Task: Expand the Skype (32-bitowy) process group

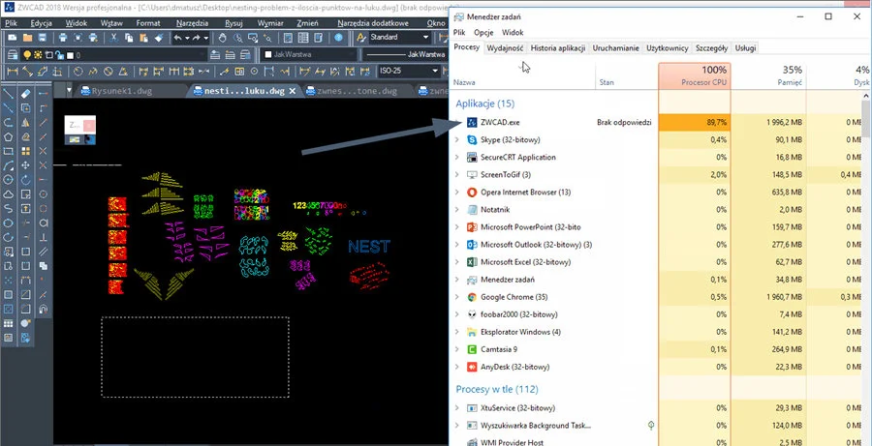Action: (x=458, y=140)
